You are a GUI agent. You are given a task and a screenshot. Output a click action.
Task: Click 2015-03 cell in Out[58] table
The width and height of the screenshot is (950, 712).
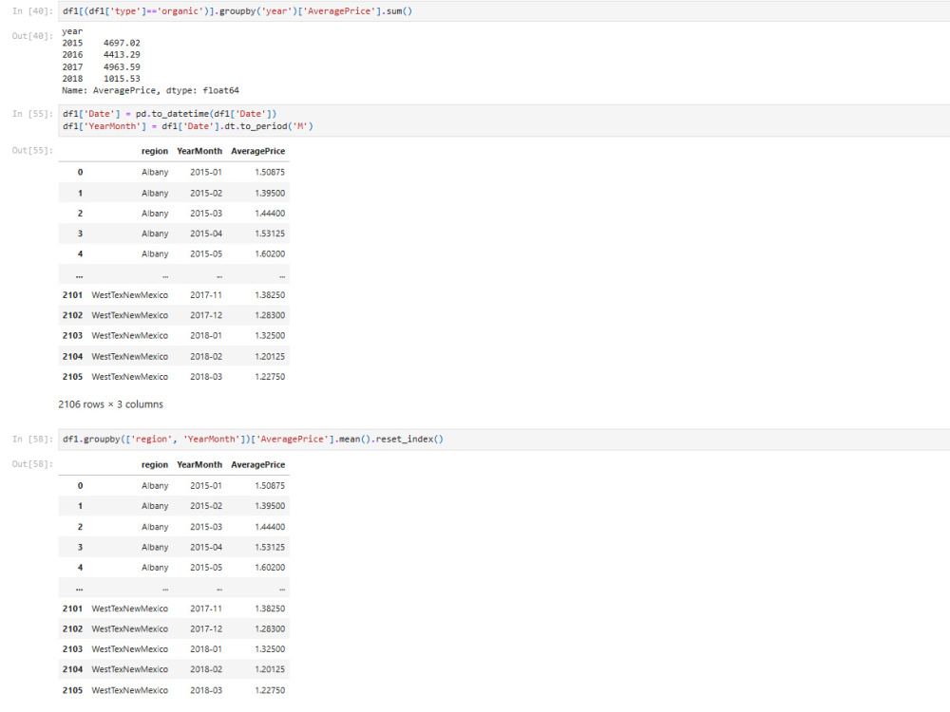pyautogui.click(x=206, y=527)
